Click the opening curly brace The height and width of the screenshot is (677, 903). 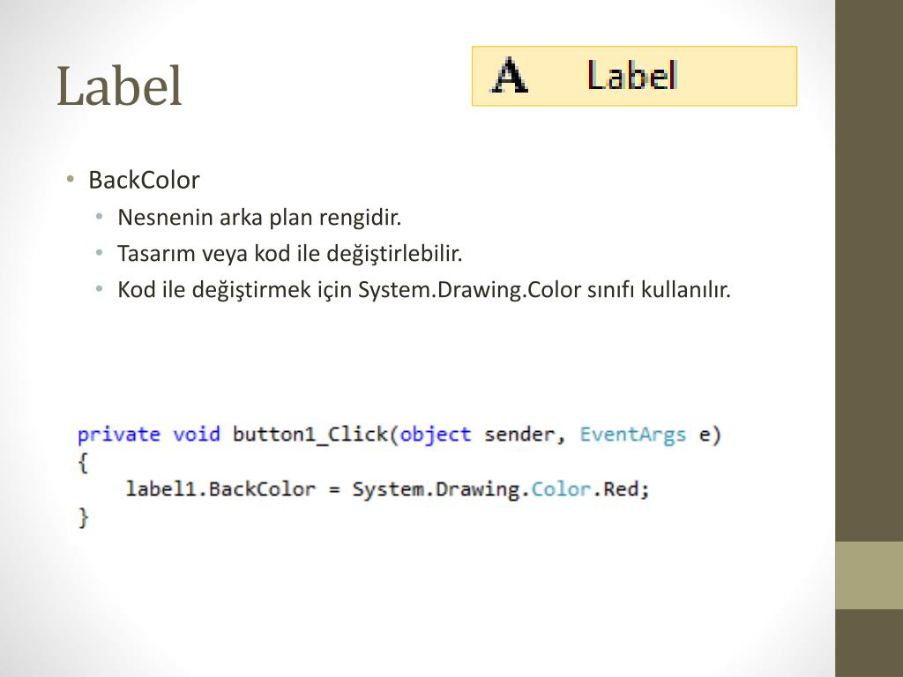click(x=83, y=462)
